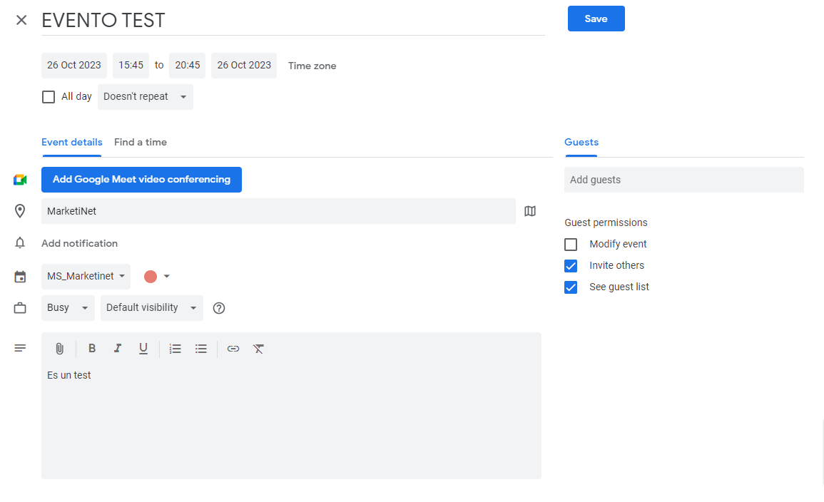Select the Guests tab
The image size is (824, 502).
click(581, 143)
